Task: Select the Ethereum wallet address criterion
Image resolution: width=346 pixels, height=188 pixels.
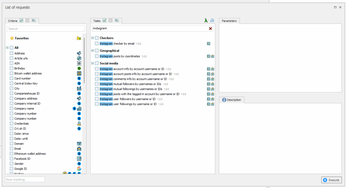Action: (30, 154)
